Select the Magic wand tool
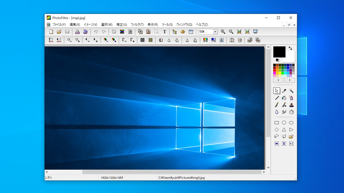Viewport: 344px width, 193px height. 291,91
